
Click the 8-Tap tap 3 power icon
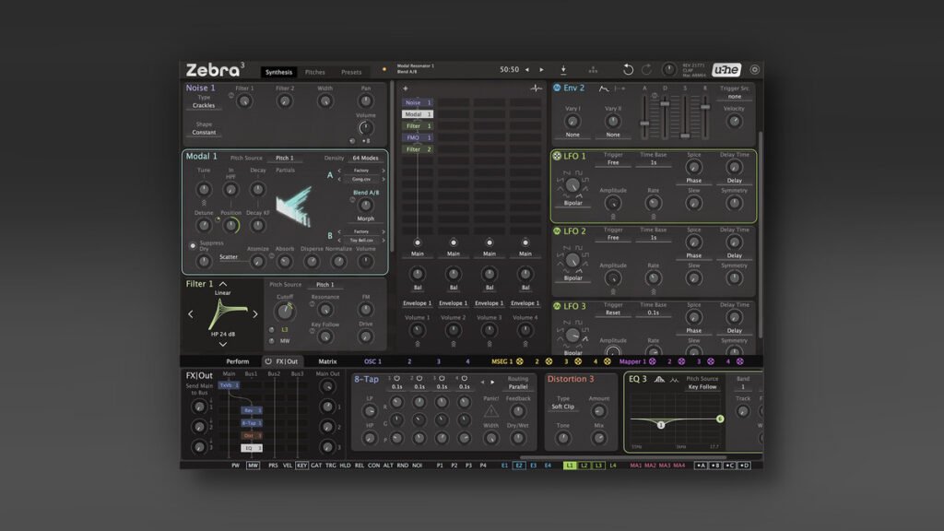pos(442,379)
